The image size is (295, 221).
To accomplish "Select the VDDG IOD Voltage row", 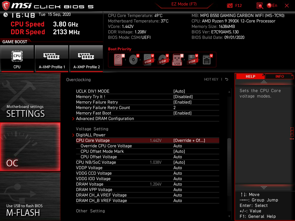I will (x=147, y=178).
